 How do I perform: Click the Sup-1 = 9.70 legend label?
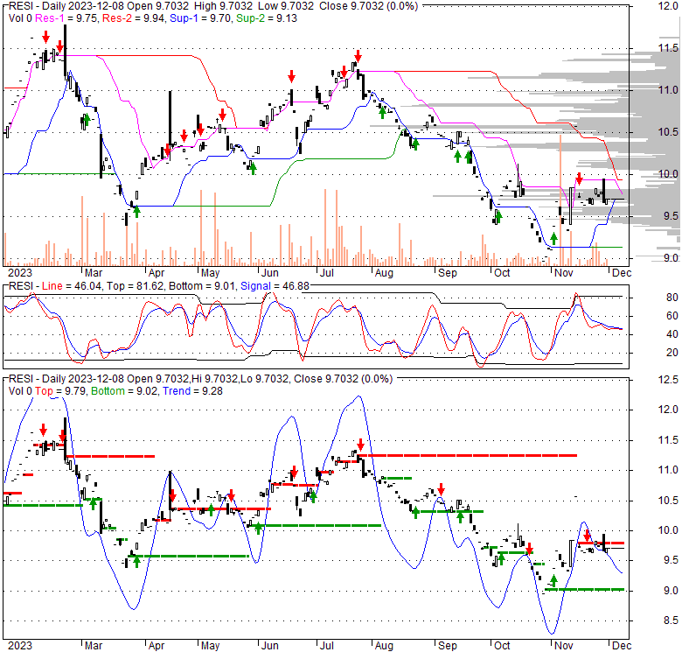pos(200,18)
